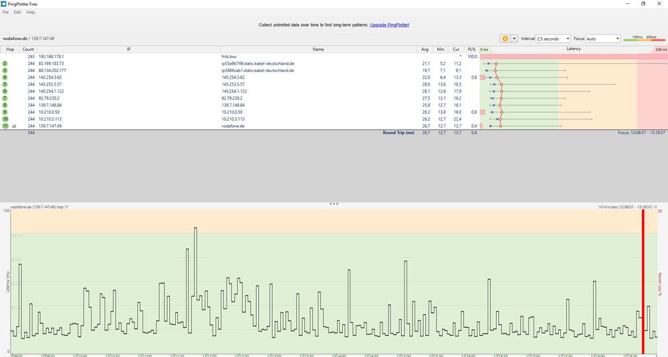Click the Avg column header
Screen dimensions: 668x357
(425, 49)
